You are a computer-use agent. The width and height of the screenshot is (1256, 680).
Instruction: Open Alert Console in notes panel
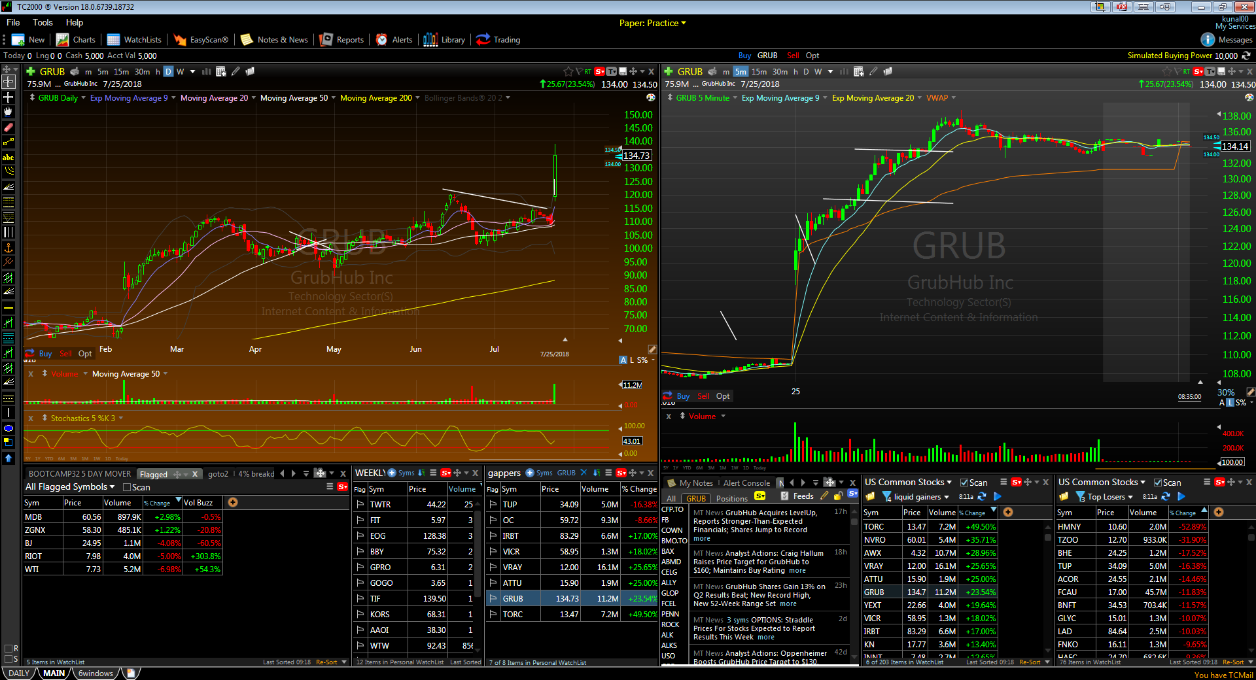[746, 483]
